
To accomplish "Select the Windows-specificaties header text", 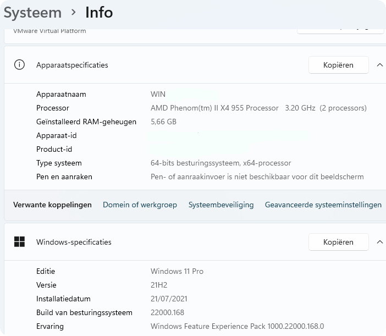I will [74, 242].
